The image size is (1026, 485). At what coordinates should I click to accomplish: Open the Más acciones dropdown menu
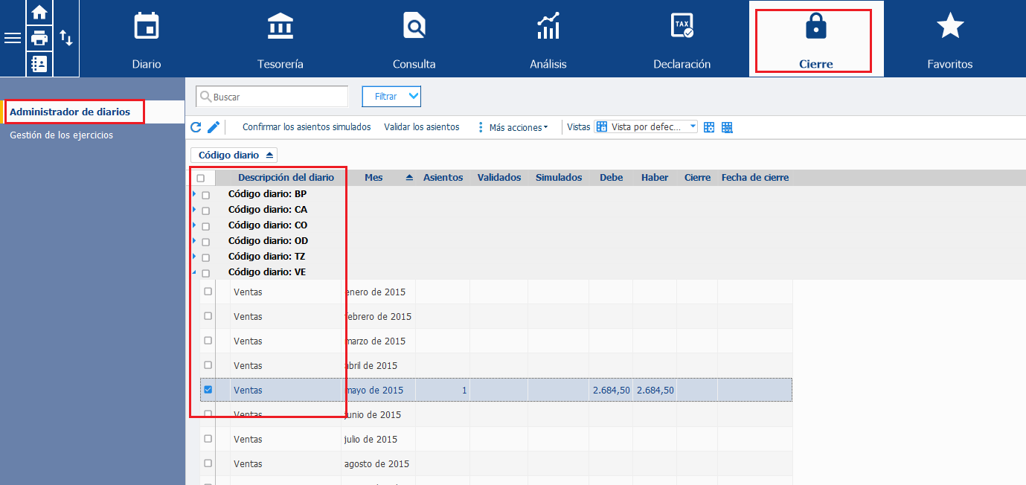tap(518, 127)
